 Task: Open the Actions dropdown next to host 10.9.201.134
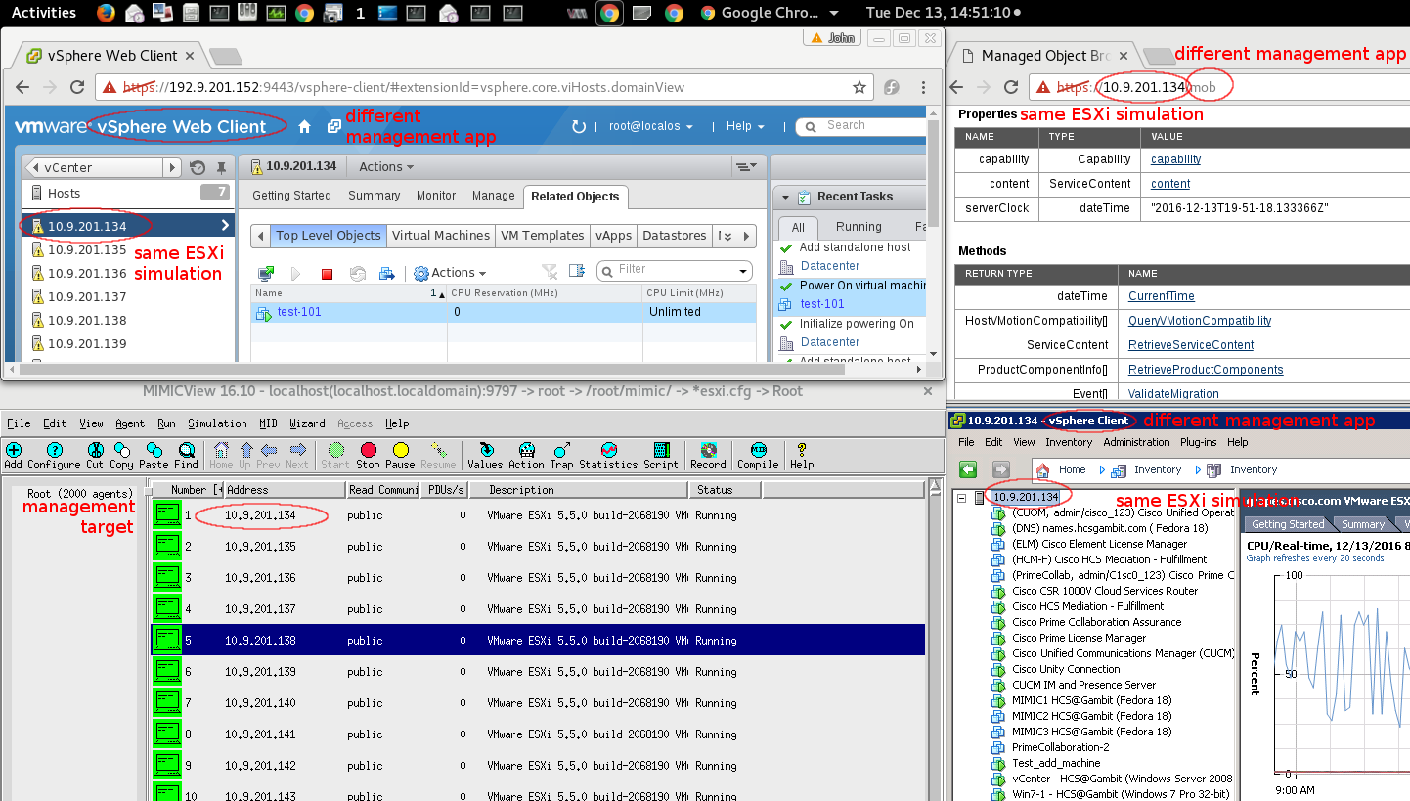pos(386,167)
